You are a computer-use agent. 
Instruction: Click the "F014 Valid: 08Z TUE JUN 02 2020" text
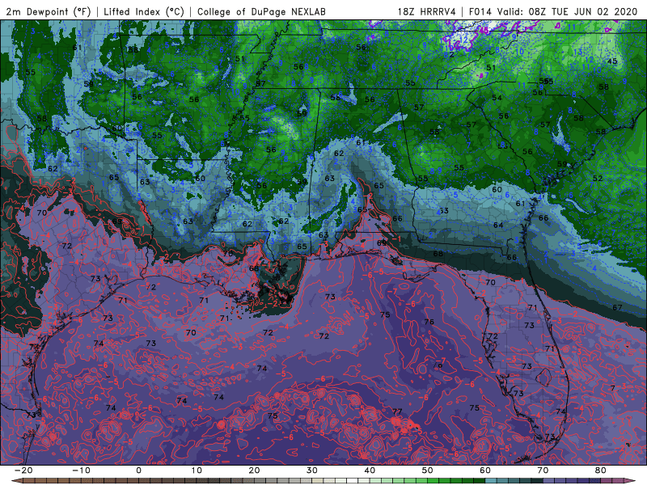click(553, 11)
